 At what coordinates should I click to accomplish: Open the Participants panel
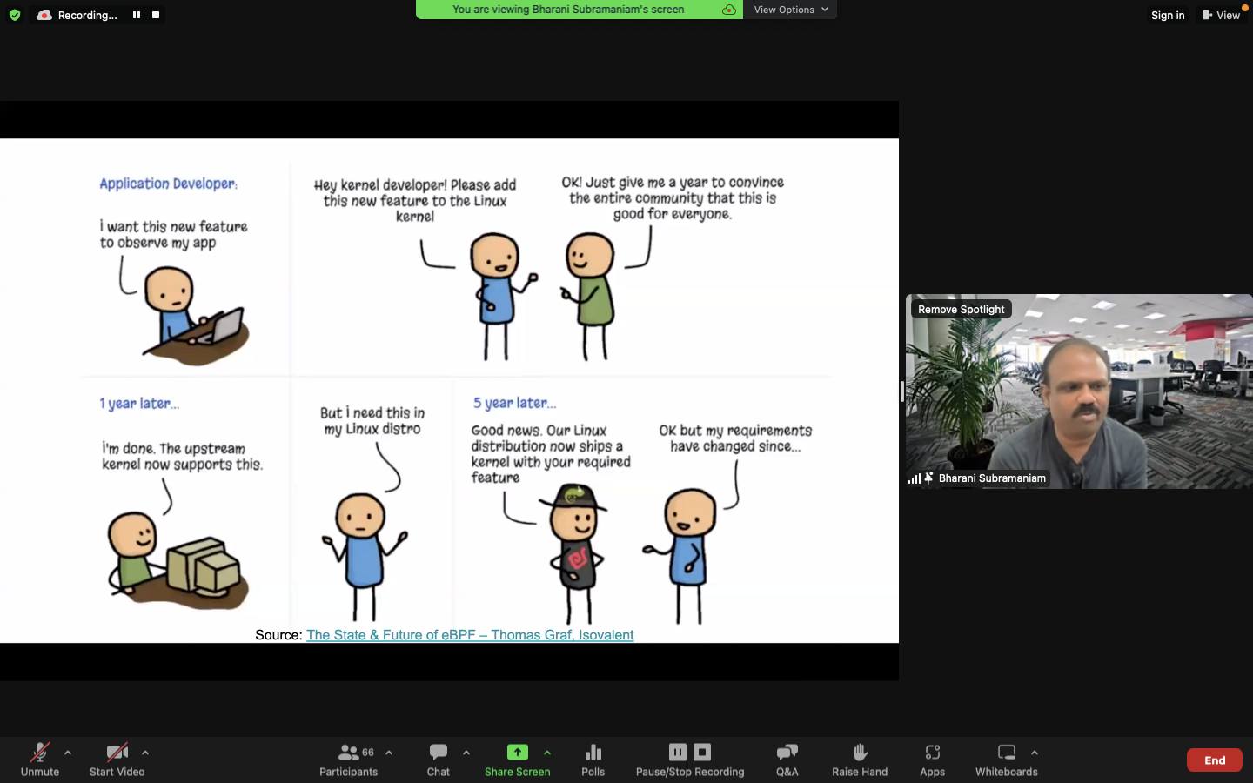(348, 759)
